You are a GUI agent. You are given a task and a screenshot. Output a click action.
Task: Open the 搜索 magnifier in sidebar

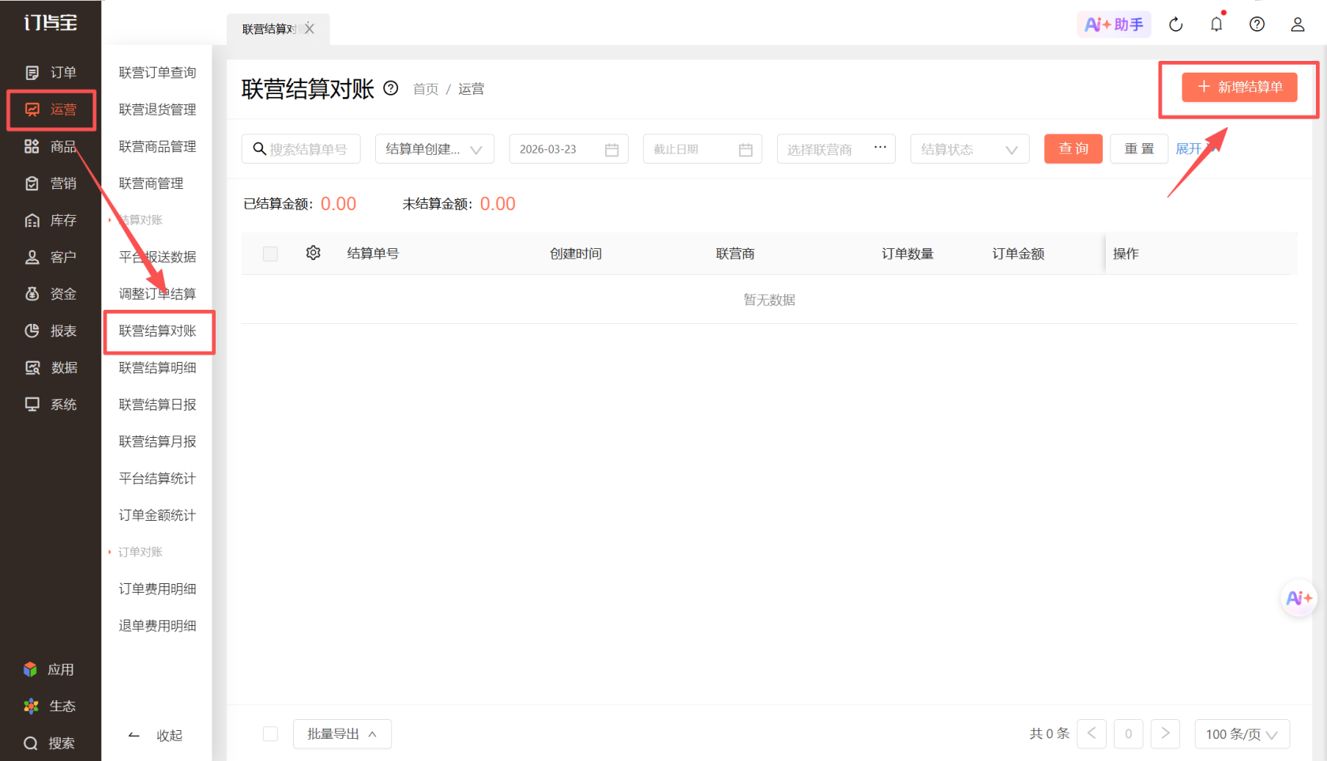[x=31, y=744]
